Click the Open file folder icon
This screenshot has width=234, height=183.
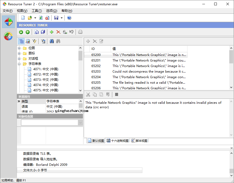(30, 18)
